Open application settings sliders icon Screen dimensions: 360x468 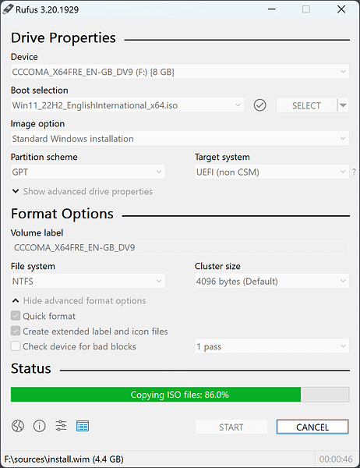coord(61,426)
